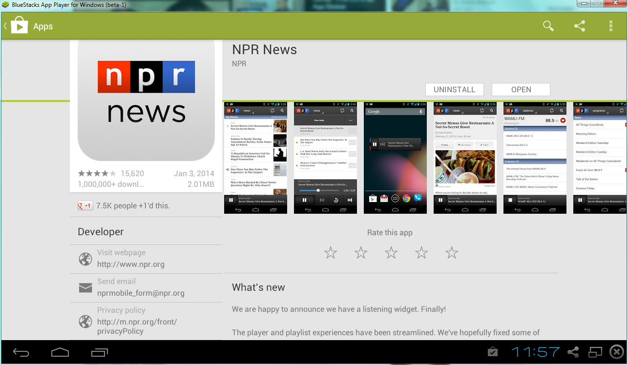Click the OPEN button
The height and width of the screenshot is (365, 628).
pos(521,90)
